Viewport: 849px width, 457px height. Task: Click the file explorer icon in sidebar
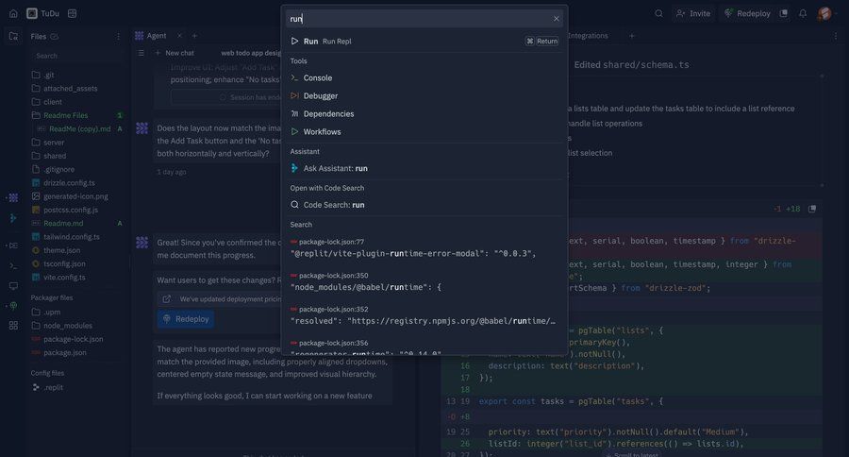coord(13,36)
